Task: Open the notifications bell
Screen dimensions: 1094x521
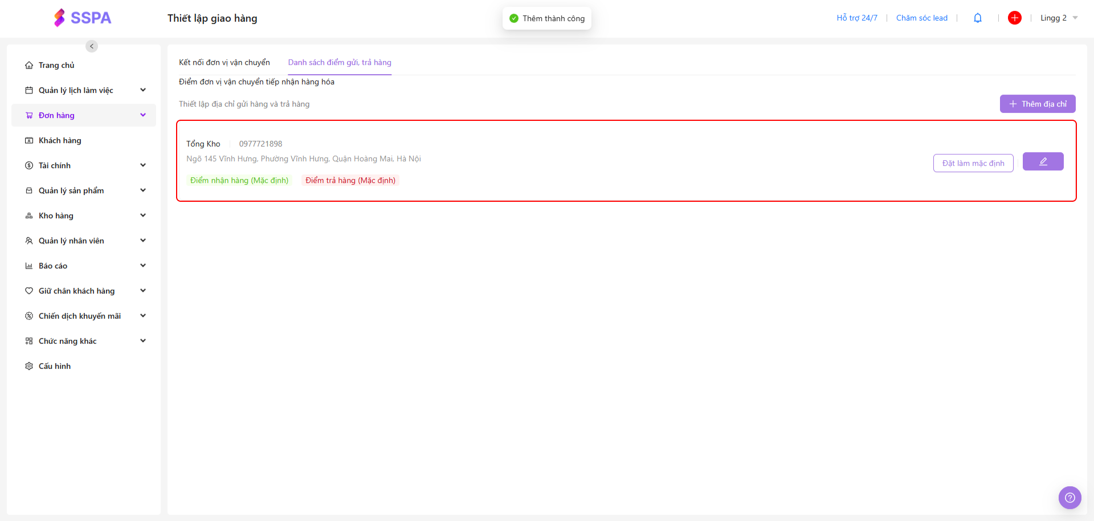Action: point(978,18)
